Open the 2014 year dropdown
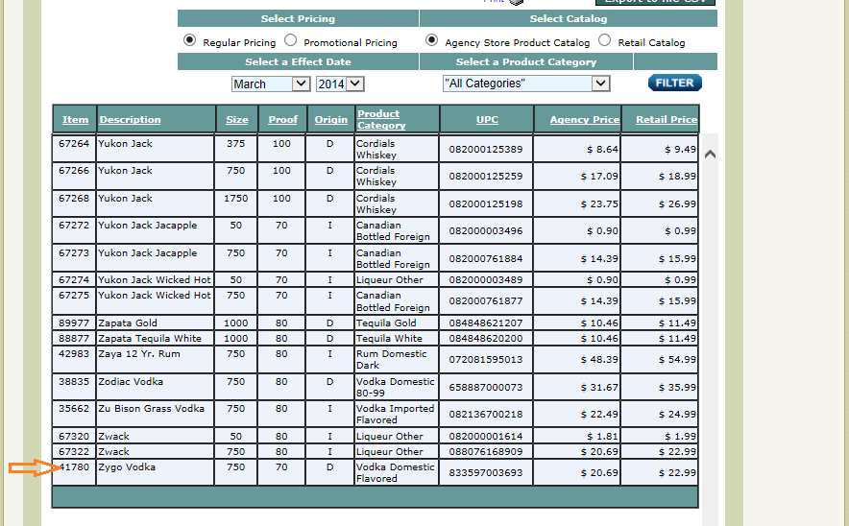 point(339,84)
